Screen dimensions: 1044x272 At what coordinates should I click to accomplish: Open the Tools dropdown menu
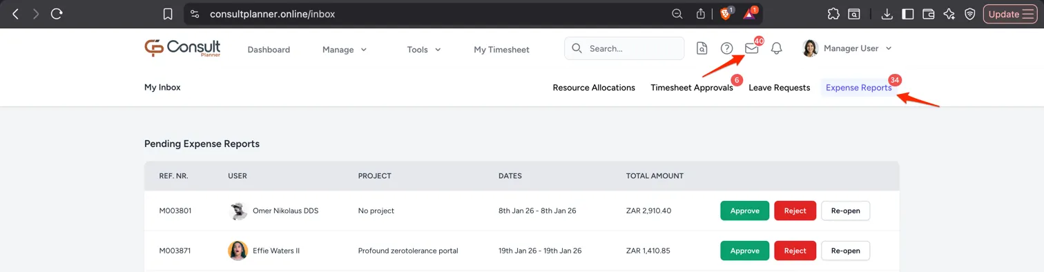pos(424,50)
